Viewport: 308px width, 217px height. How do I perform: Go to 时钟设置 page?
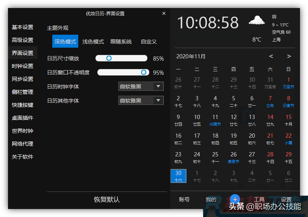click(x=23, y=66)
